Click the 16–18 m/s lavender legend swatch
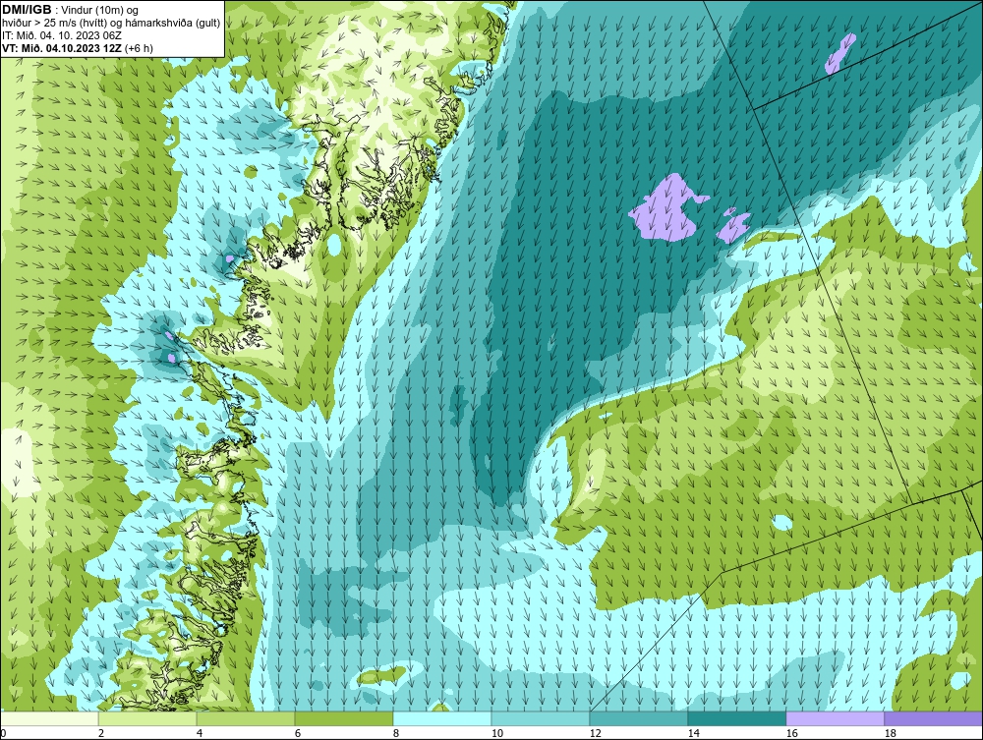This screenshot has height=740, width=983. pos(835,718)
